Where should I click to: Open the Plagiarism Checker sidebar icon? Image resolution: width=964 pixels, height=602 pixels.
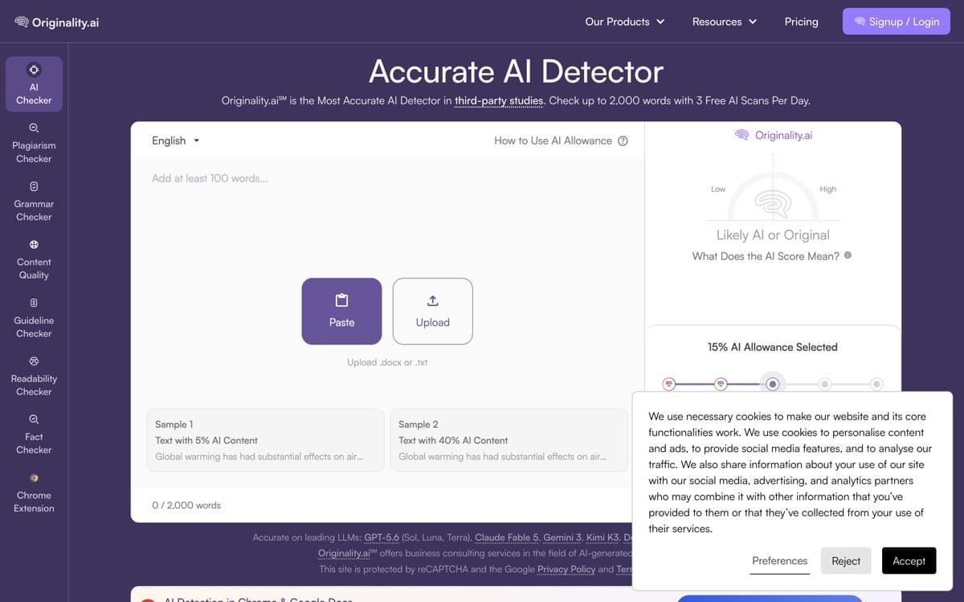coord(34,128)
